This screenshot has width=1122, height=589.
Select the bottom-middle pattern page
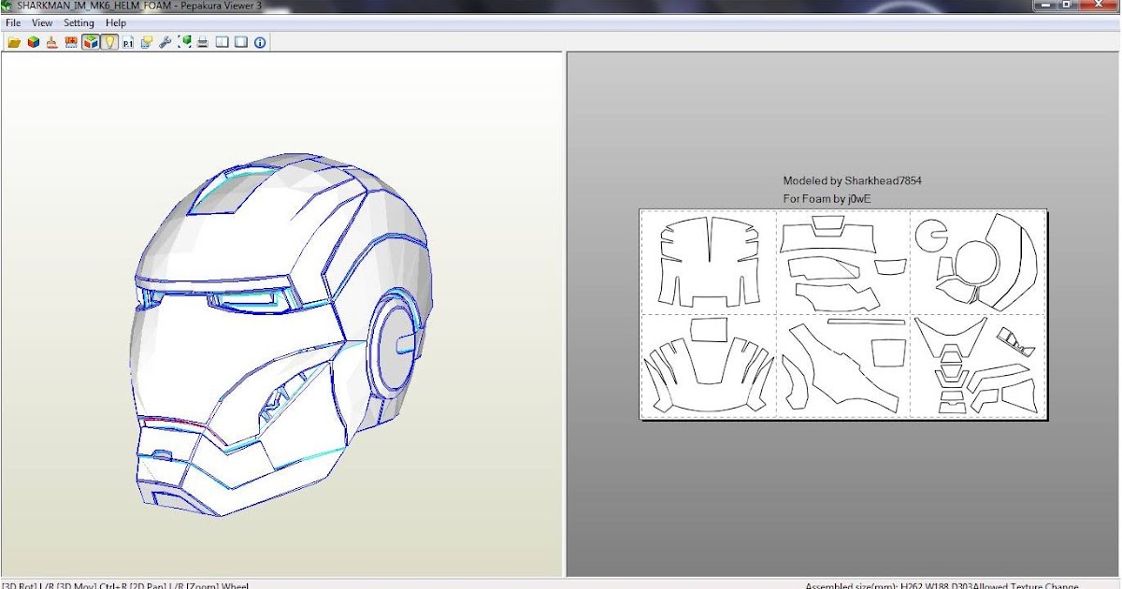(x=843, y=365)
